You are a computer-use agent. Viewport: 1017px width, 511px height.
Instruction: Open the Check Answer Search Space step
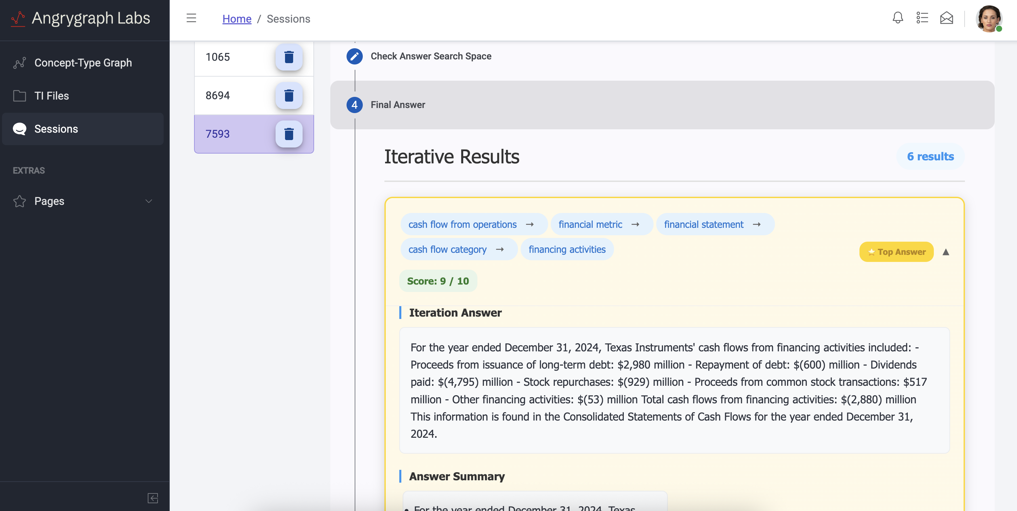(x=431, y=56)
